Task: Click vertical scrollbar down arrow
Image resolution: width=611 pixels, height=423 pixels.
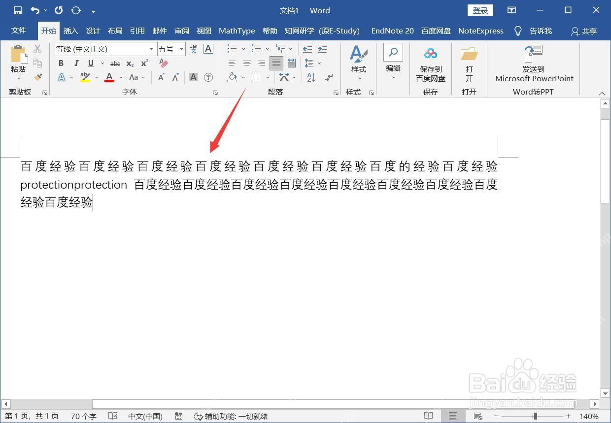Action: tap(606, 393)
